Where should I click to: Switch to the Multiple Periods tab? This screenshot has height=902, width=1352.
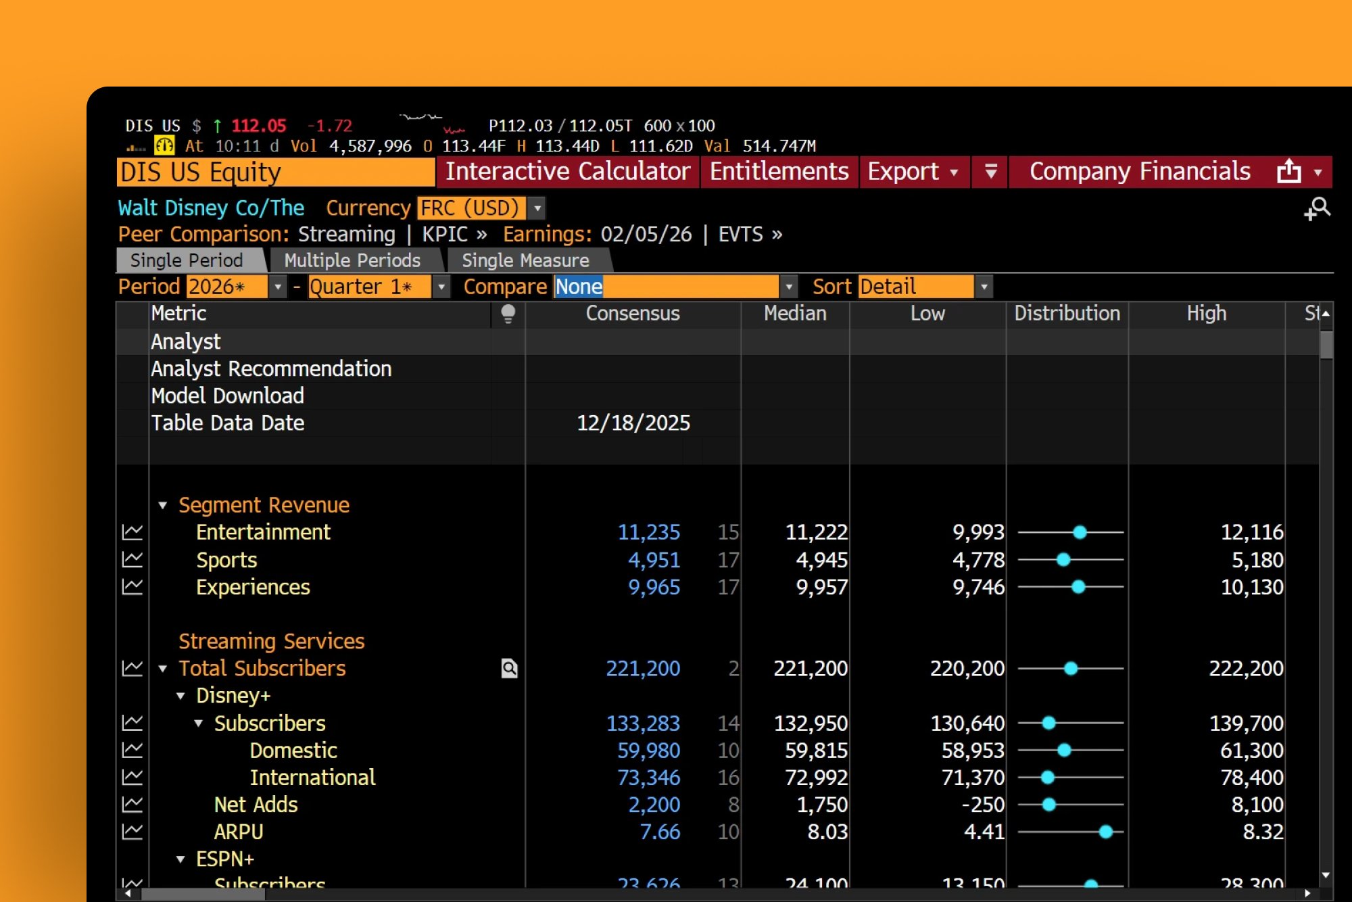(x=352, y=260)
